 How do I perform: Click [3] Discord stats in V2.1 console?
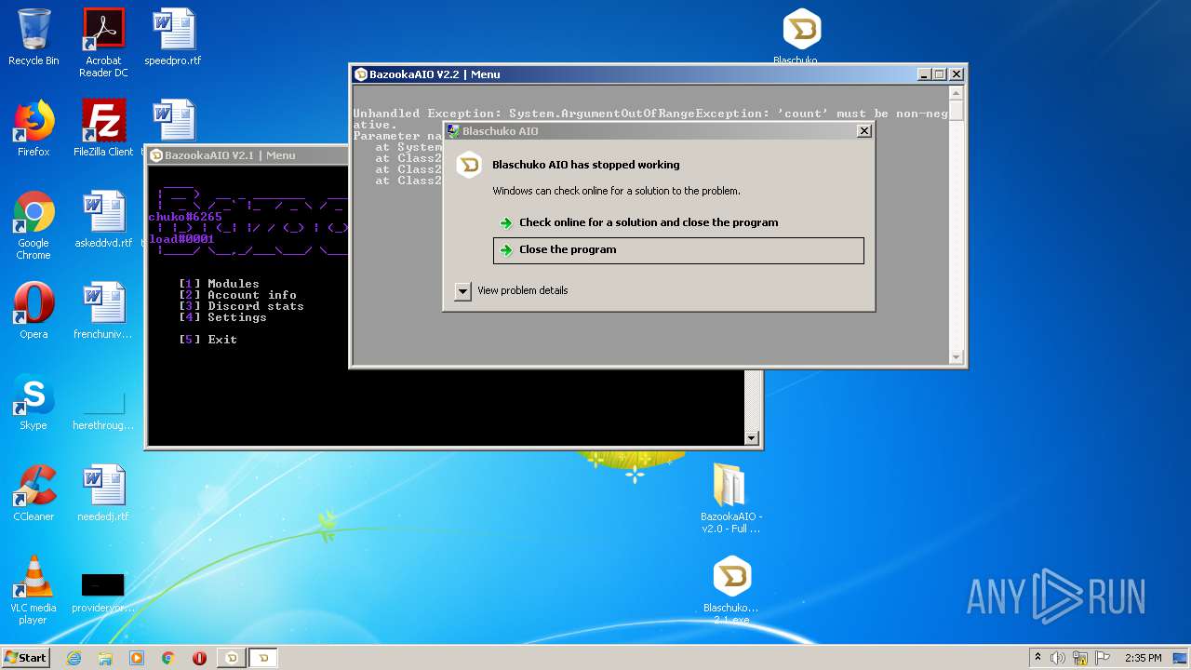tap(242, 306)
